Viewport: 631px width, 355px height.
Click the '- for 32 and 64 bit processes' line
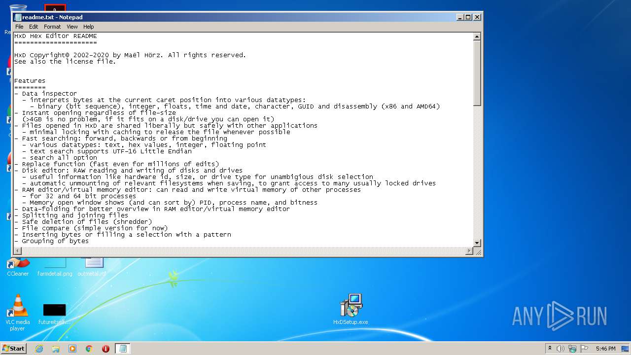(x=79, y=196)
